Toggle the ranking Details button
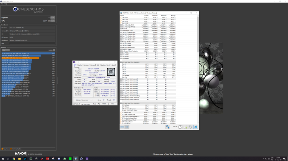The image size is (288, 161). pos(54,50)
